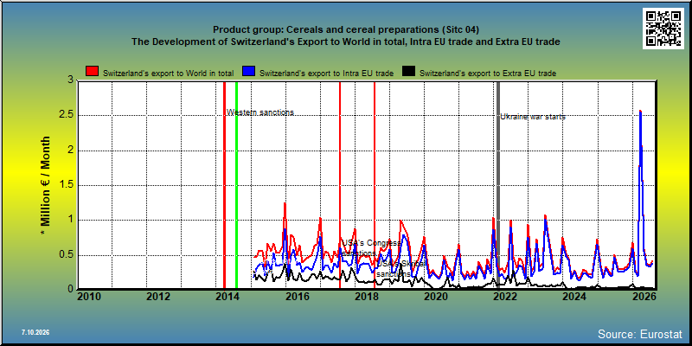Click the QR code in the corner
The width and height of the screenshot is (692, 346).
[663, 29]
